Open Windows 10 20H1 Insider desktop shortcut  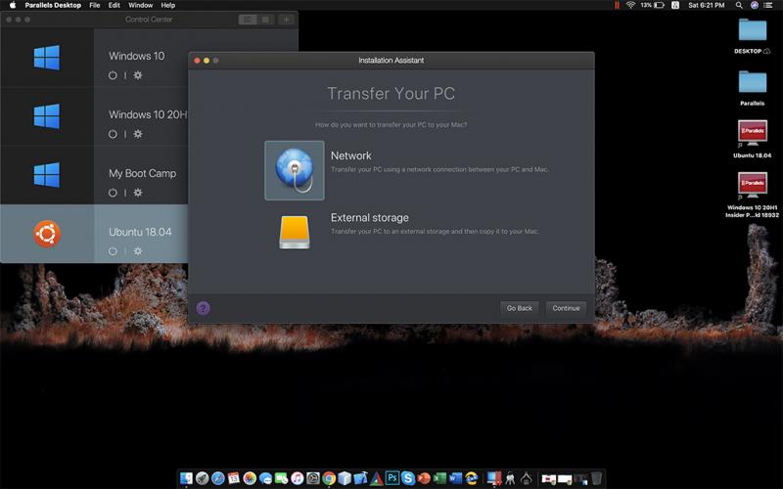click(x=752, y=185)
